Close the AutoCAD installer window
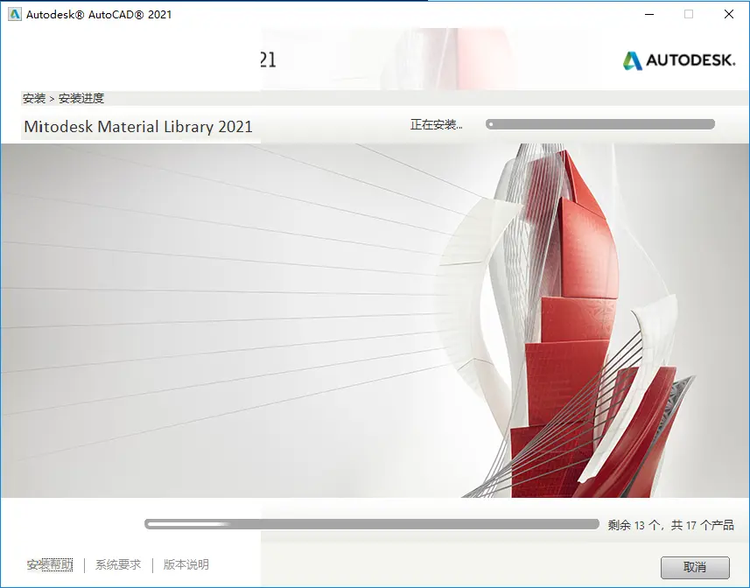750x588 pixels. click(x=729, y=14)
